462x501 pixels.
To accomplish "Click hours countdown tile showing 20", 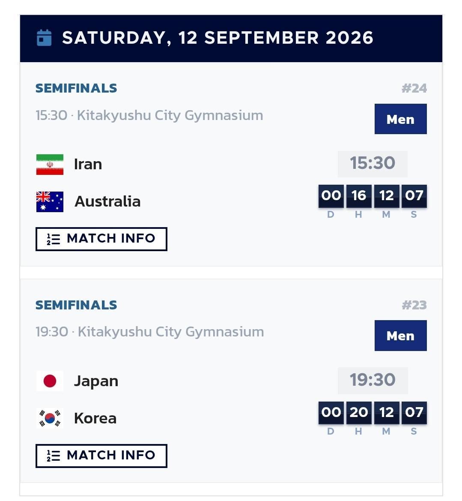I will [358, 412].
